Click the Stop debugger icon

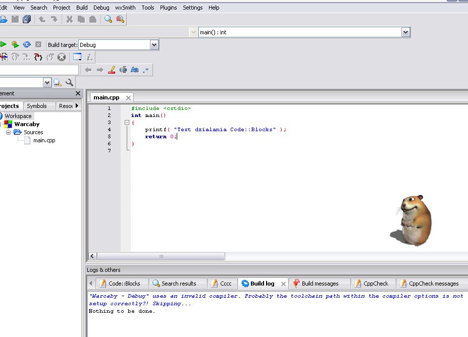coord(62,57)
